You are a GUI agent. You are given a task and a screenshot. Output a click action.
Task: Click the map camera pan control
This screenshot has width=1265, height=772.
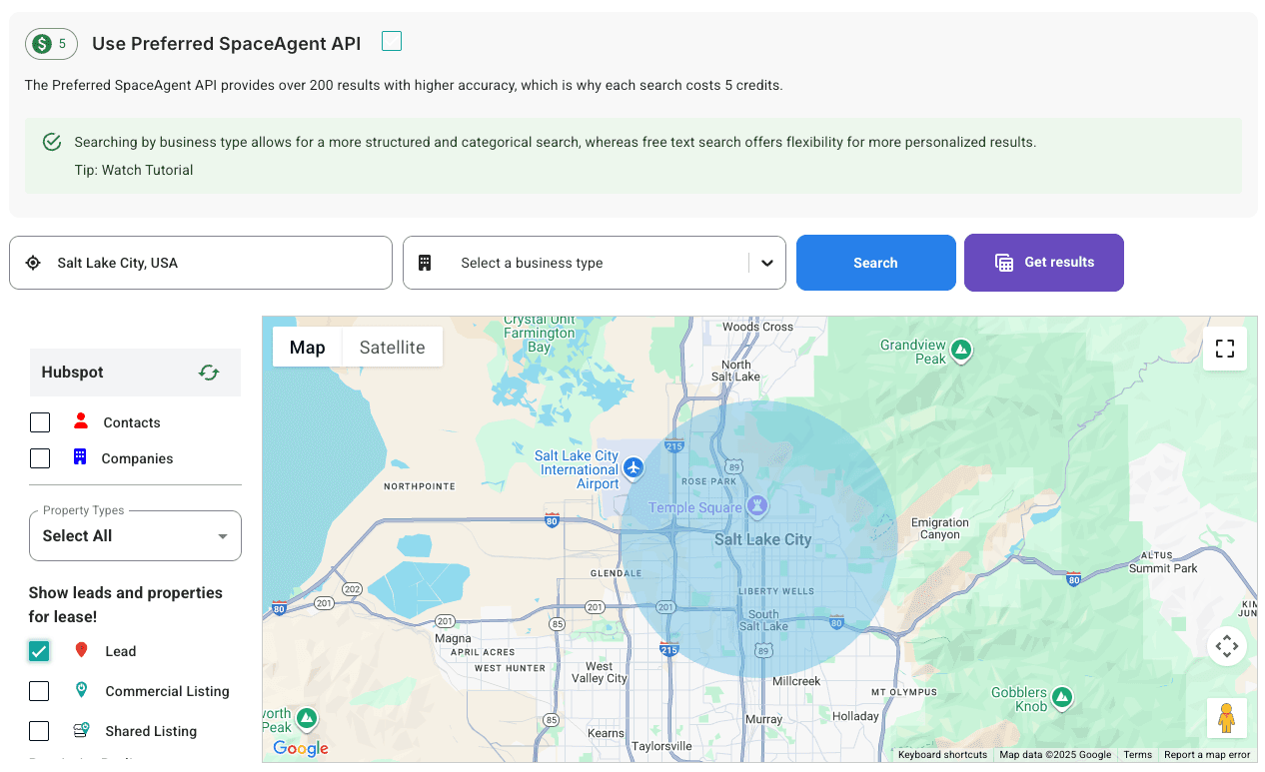1227,646
